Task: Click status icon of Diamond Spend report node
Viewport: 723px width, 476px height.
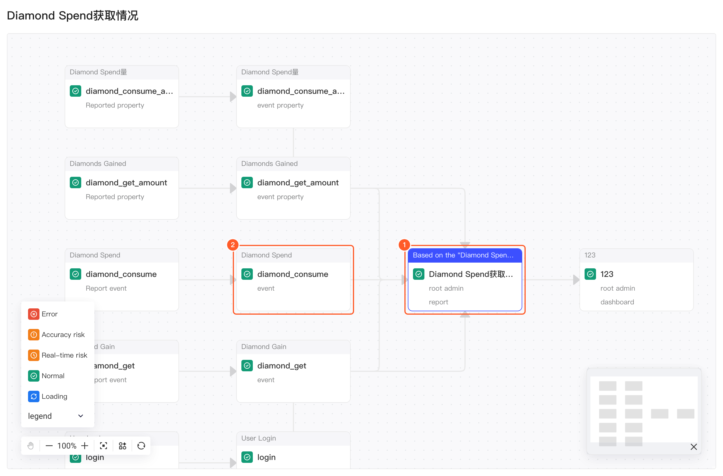Action: tap(419, 274)
